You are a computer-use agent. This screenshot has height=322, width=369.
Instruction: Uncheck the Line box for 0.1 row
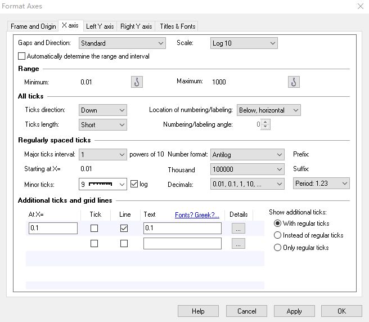coord(124,229)
